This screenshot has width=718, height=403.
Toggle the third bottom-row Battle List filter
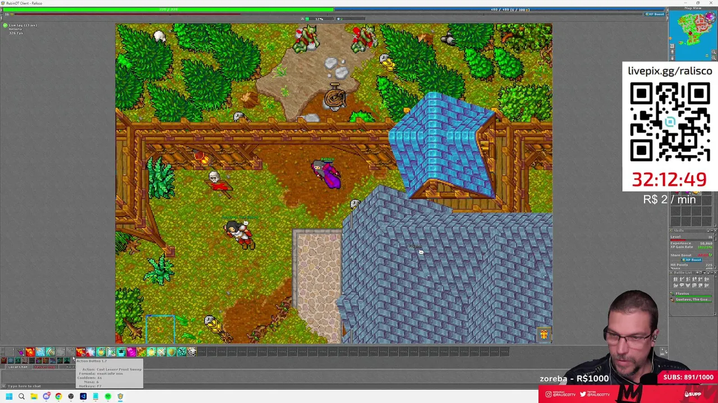(x=688, y=285)
